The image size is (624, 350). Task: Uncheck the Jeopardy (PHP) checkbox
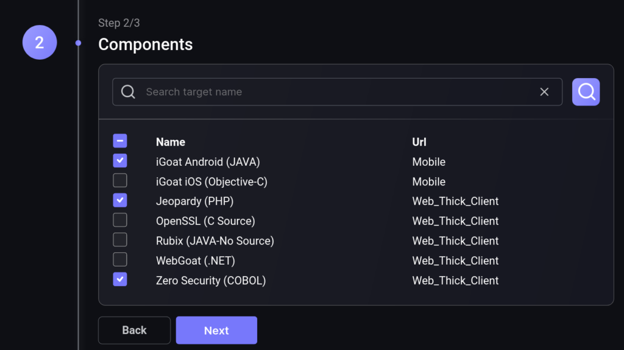point(120,200)
